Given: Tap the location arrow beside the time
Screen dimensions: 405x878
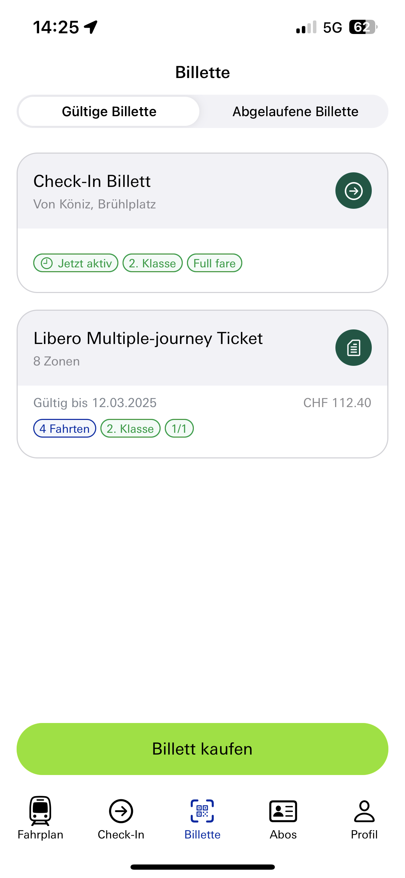Looking at the screenshot, I should 91,27.
